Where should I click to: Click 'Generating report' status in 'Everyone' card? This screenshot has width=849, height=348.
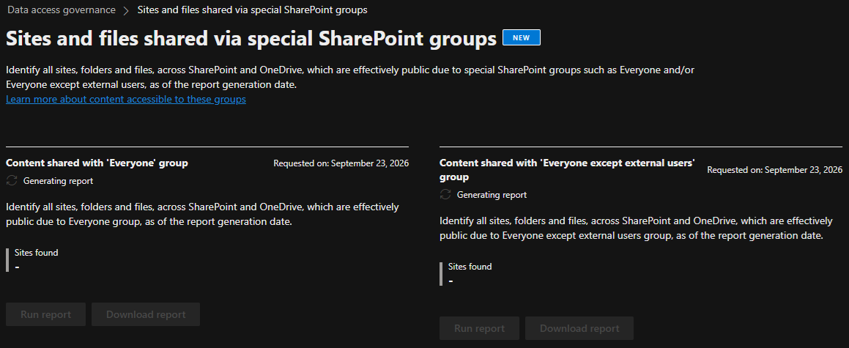point(58,181)
